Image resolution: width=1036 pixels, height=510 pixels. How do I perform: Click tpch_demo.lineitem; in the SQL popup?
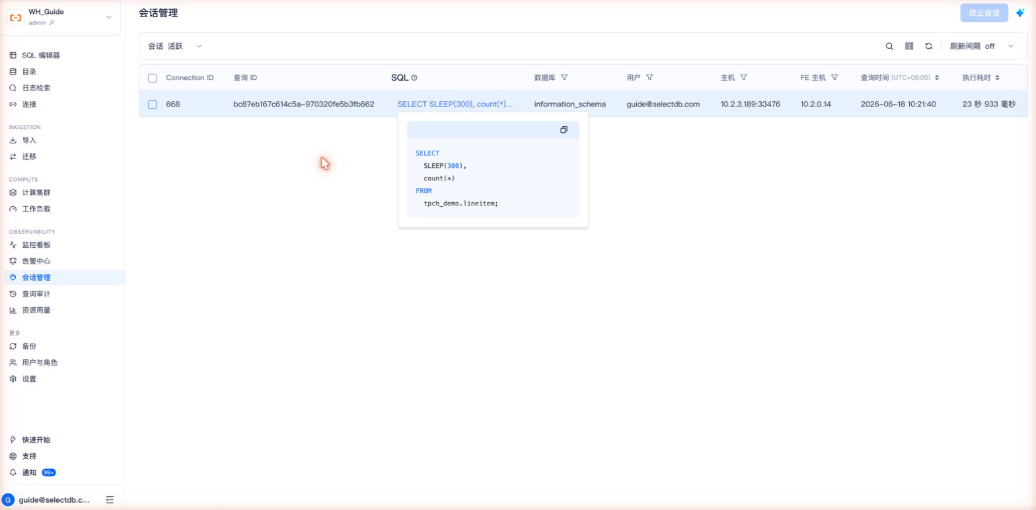tap(461, 203)
